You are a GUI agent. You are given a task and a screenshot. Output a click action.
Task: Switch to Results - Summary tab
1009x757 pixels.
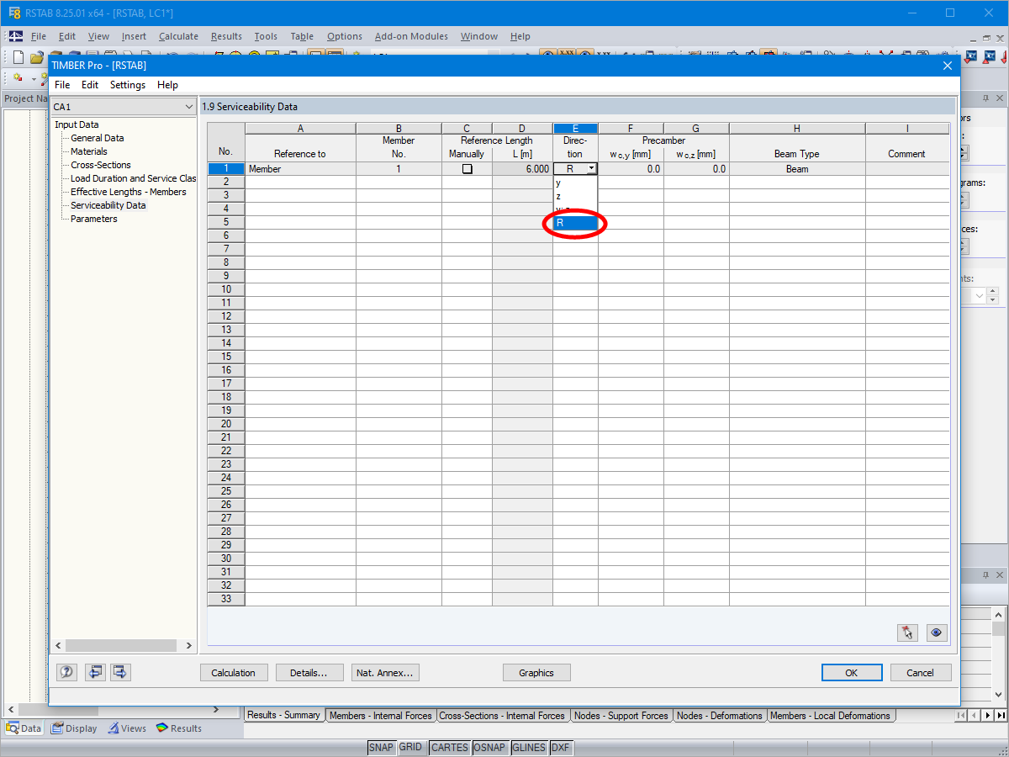283,715
